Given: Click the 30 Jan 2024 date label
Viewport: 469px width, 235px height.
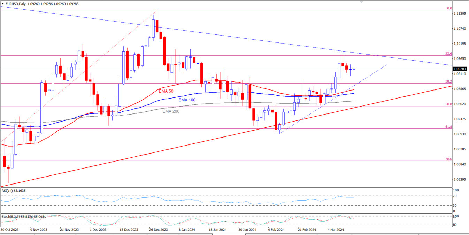Looking at the screenshot, I should 248,230.
